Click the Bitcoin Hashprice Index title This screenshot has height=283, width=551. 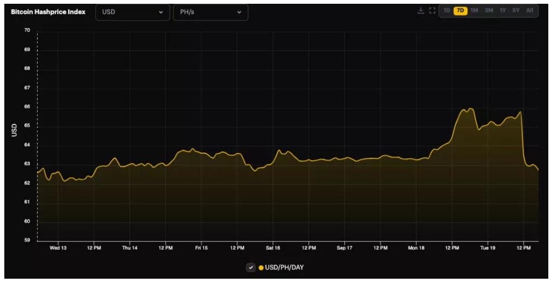[x=48, y=12]
